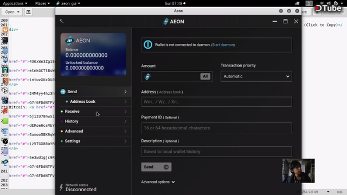347x195 pixels.
Task: Open the Send page in the sidebar
Action: click(x=95, y=92)
